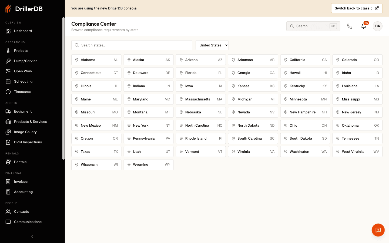Click the Compliance Center heading
This screenshot has width=389, height=243.
click(94, 24)
